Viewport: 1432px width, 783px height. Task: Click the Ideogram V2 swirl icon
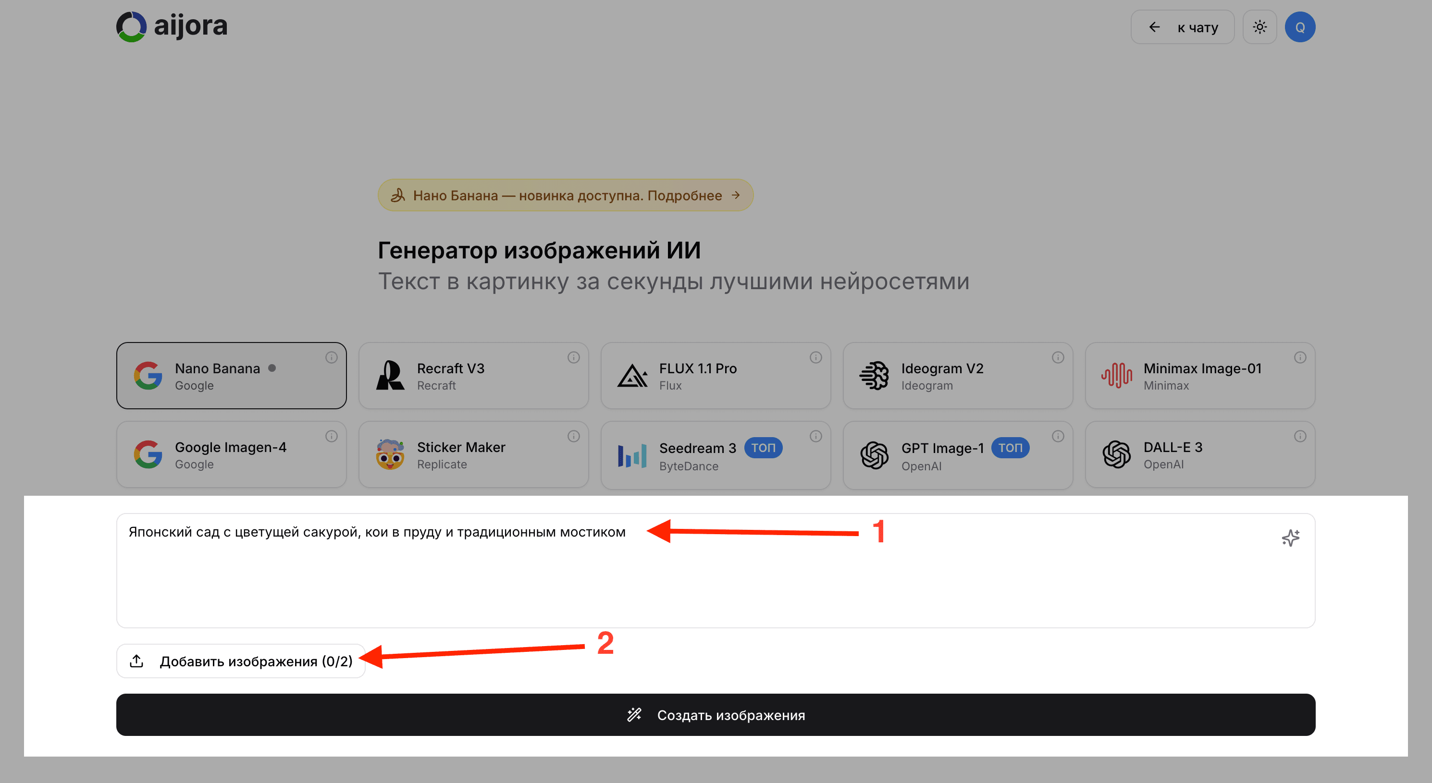pos(875,376)
